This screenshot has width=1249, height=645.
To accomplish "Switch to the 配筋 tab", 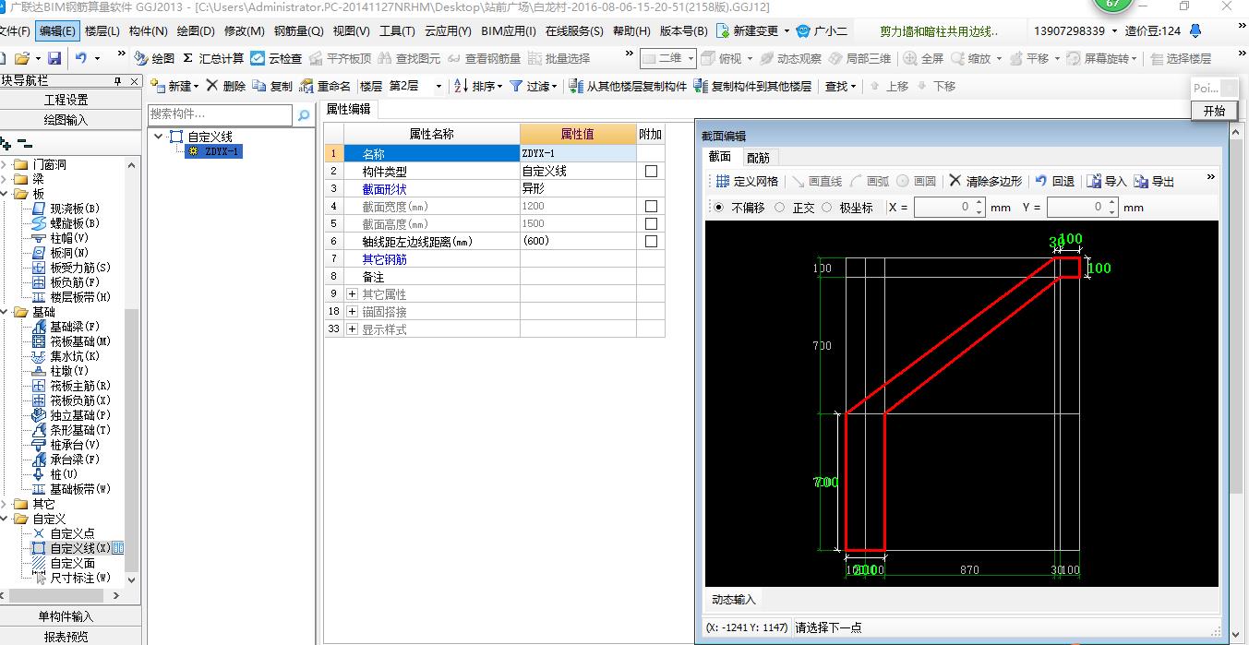I will point(758,157).
